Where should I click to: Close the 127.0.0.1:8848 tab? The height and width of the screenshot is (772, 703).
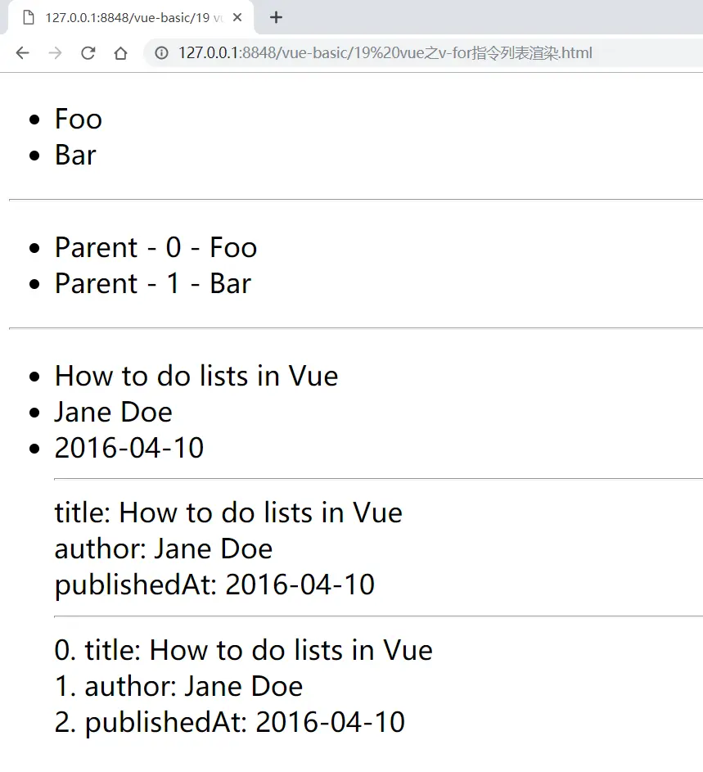click(x=237, y=17)
